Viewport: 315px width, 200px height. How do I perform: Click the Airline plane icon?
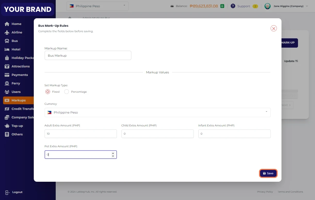[7, 32]
